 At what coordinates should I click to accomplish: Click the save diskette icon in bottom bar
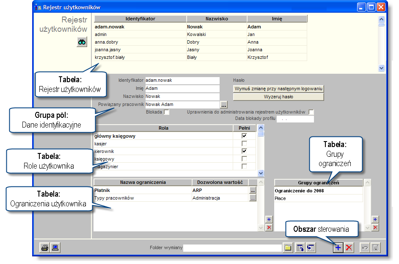click(376, 248)
